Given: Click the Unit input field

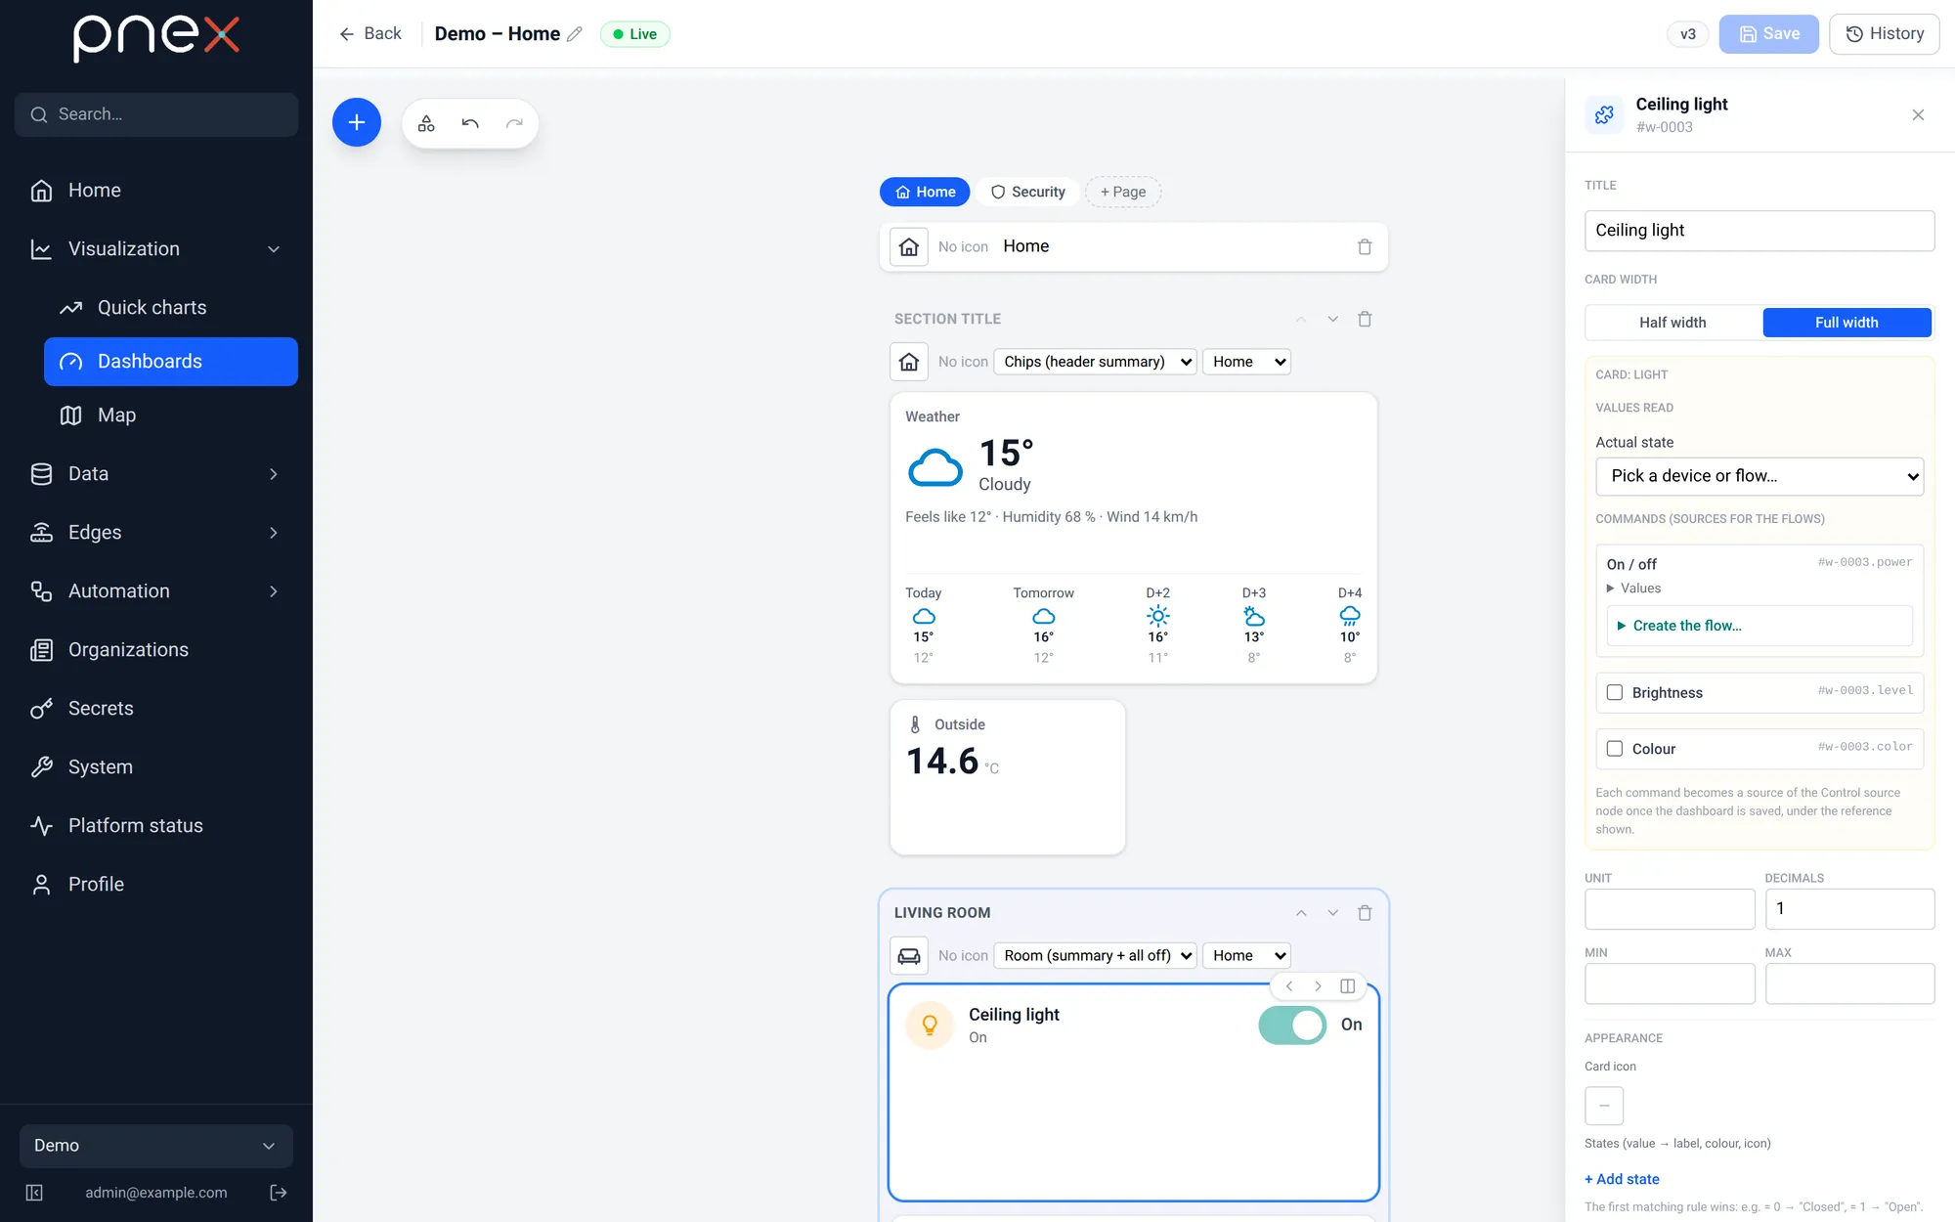Looking at the screenshot, I should 1670,909.
